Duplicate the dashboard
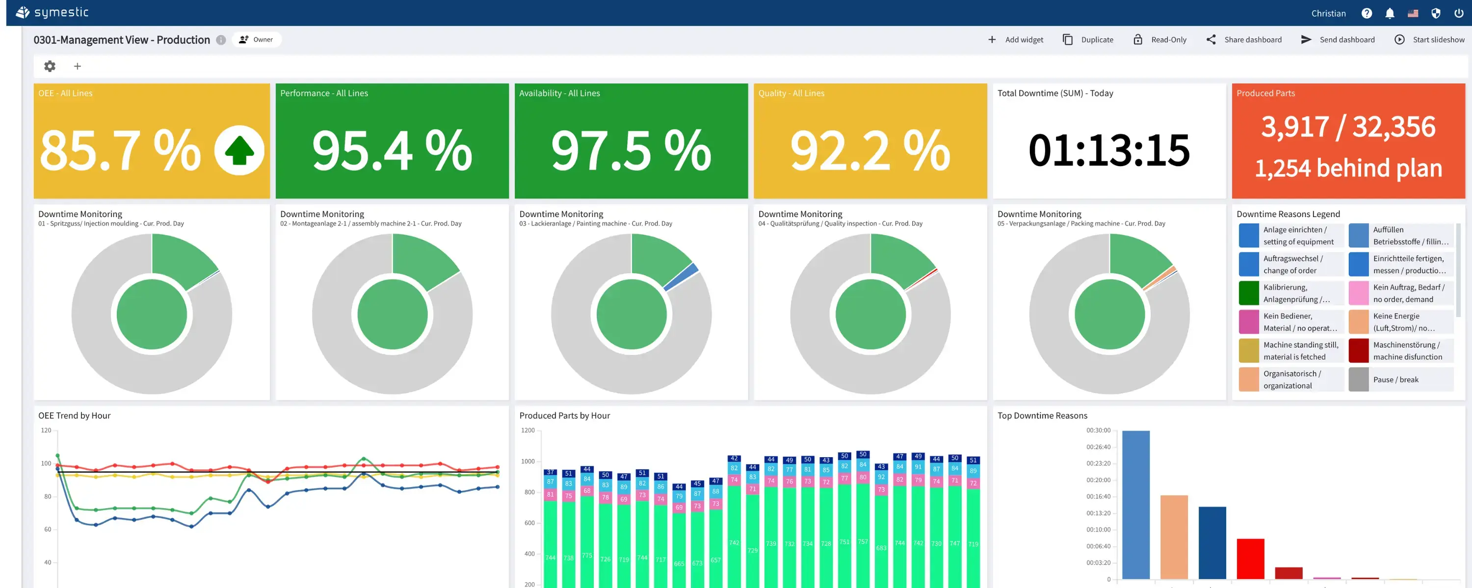 pyautogui.click(x=1088, y=39)
